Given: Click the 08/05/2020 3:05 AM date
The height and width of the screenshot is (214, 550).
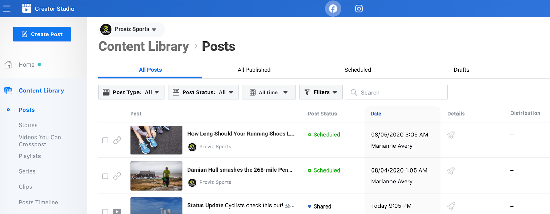Looking at the screenshot, I should click(x=399, y=135).
